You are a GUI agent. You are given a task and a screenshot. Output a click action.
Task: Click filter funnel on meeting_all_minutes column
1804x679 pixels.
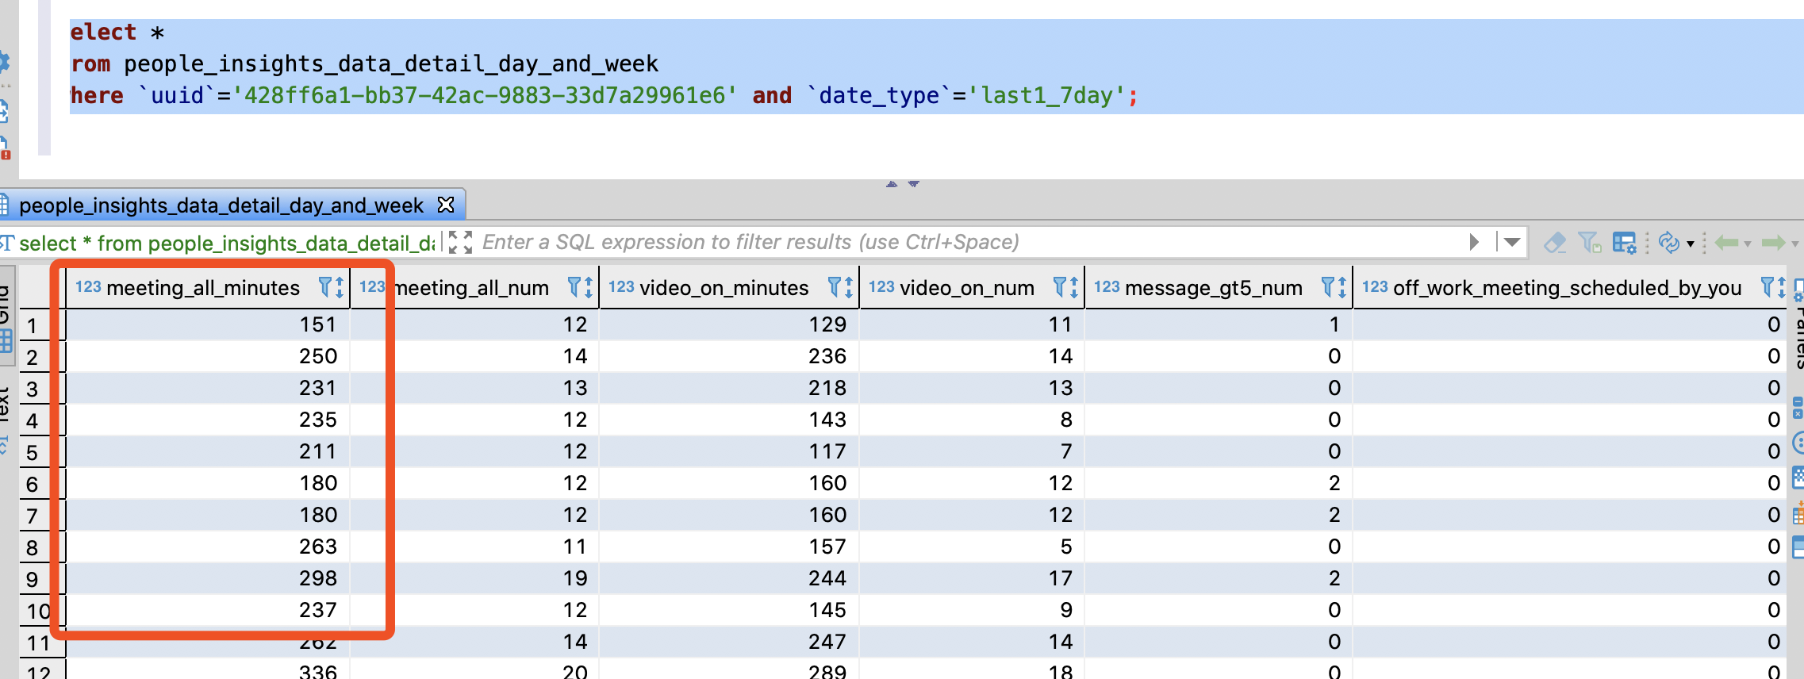(325, 287)
